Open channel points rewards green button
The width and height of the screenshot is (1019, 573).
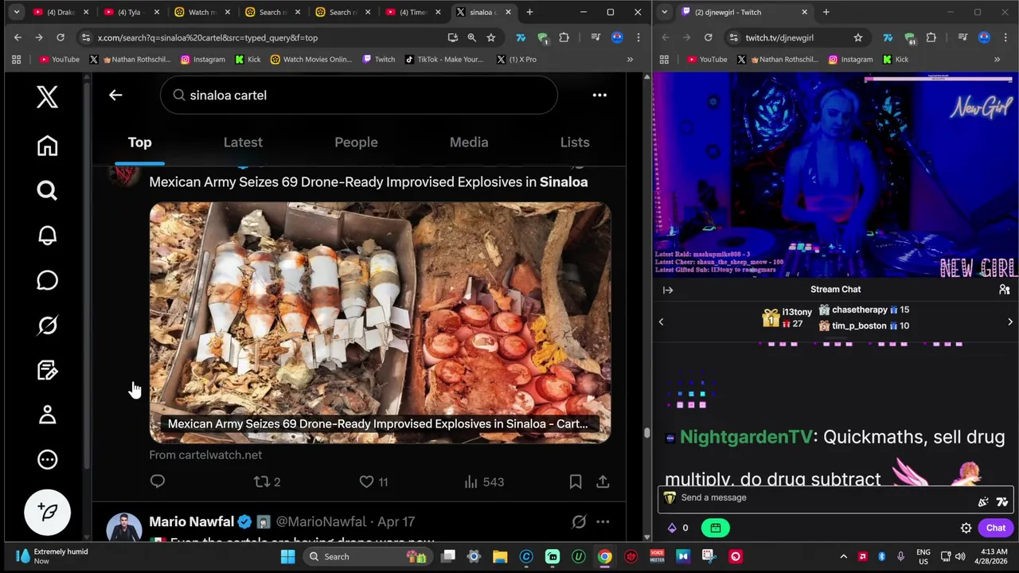point(715,528)
